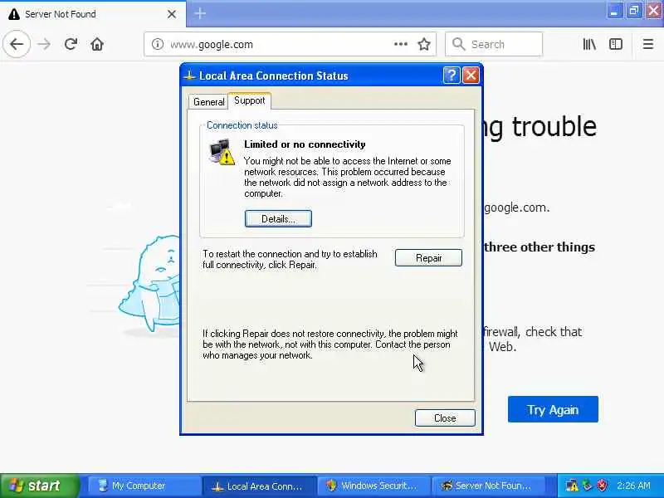Image resolution: width=664 pixels, height=498 pixels.
Task: Switch to Server Not Found taskbar item
Action: tap(487, 486)
